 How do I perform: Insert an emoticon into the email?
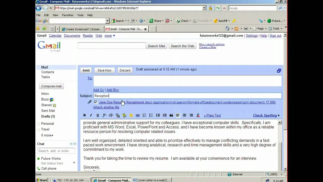[131, 115]
